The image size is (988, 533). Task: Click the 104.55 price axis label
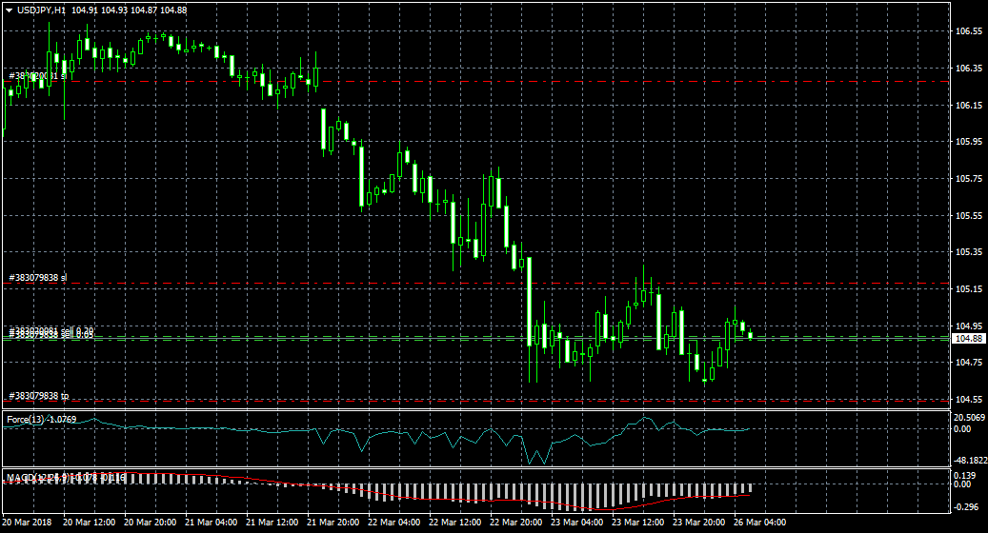968,399
